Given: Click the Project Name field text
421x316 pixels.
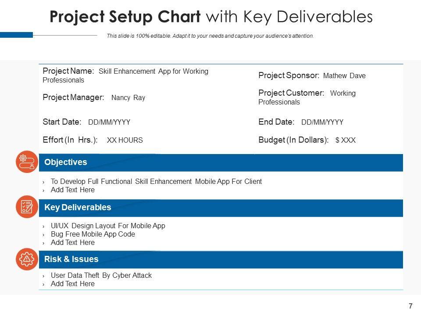Looking at the screenshot, I should 125,75.
